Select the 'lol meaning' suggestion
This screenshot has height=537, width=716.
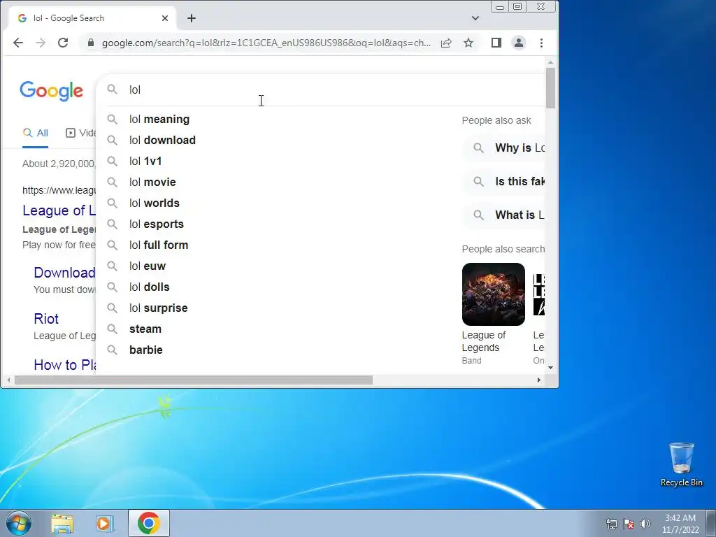pos(320,119)
